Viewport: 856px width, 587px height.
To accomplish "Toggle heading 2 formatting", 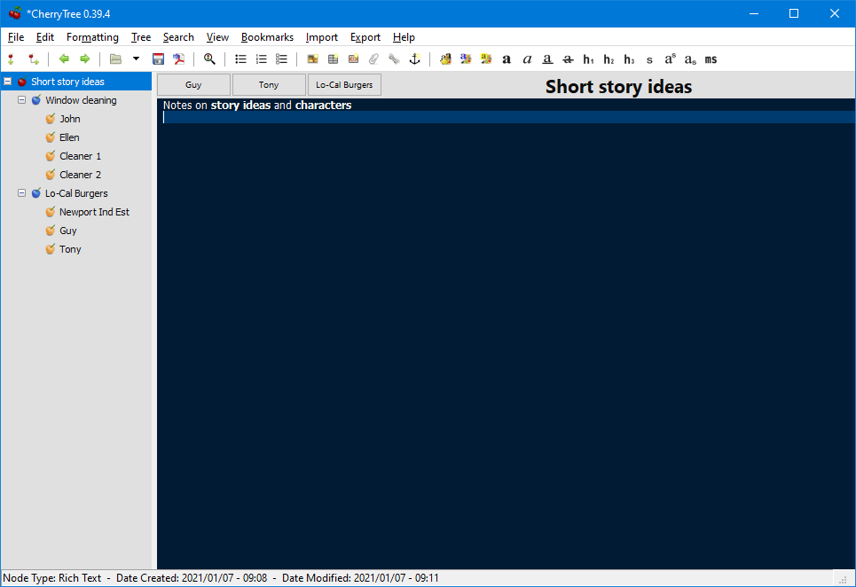I will [x=609, y=59].
